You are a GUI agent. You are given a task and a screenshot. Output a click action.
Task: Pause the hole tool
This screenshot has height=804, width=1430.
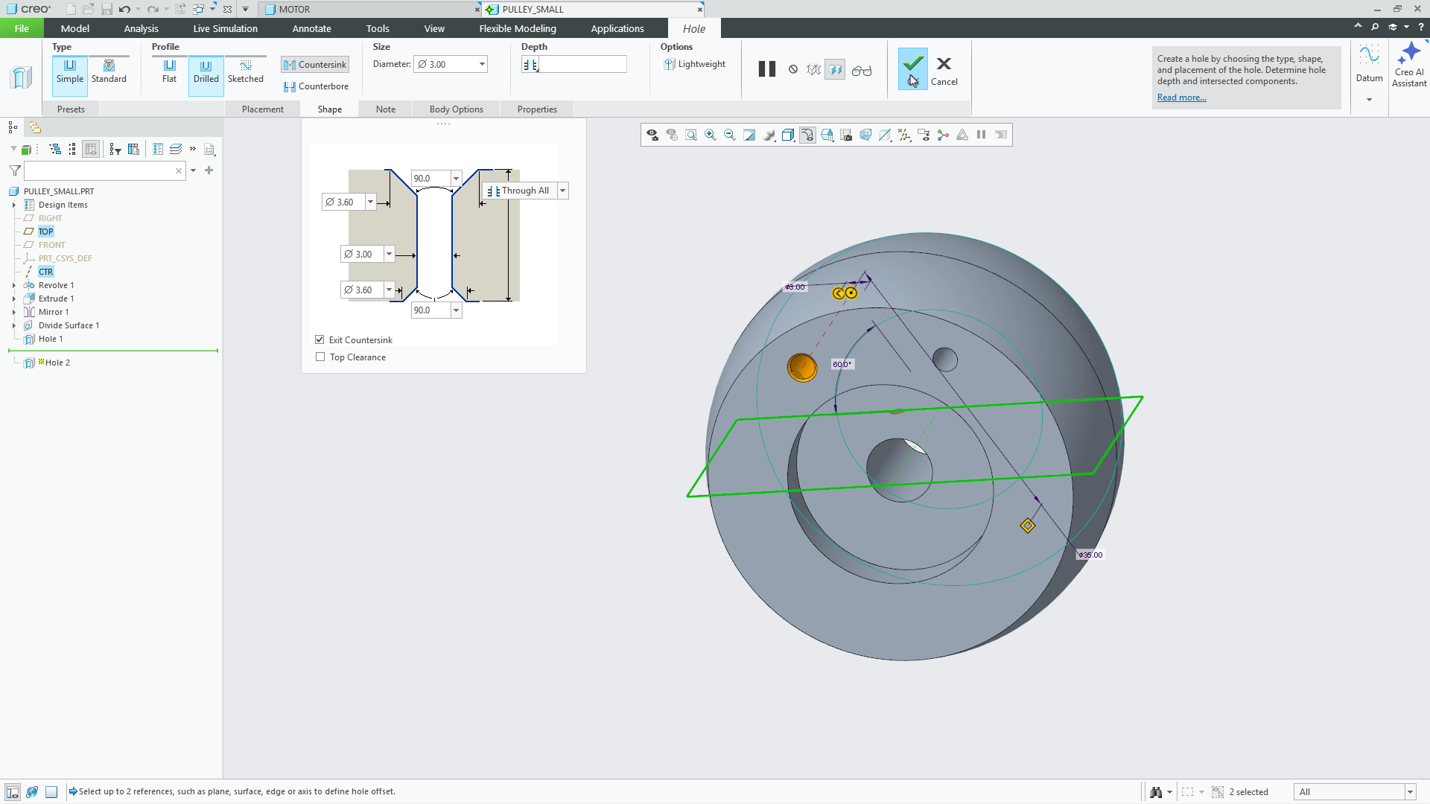click(766, 69)
